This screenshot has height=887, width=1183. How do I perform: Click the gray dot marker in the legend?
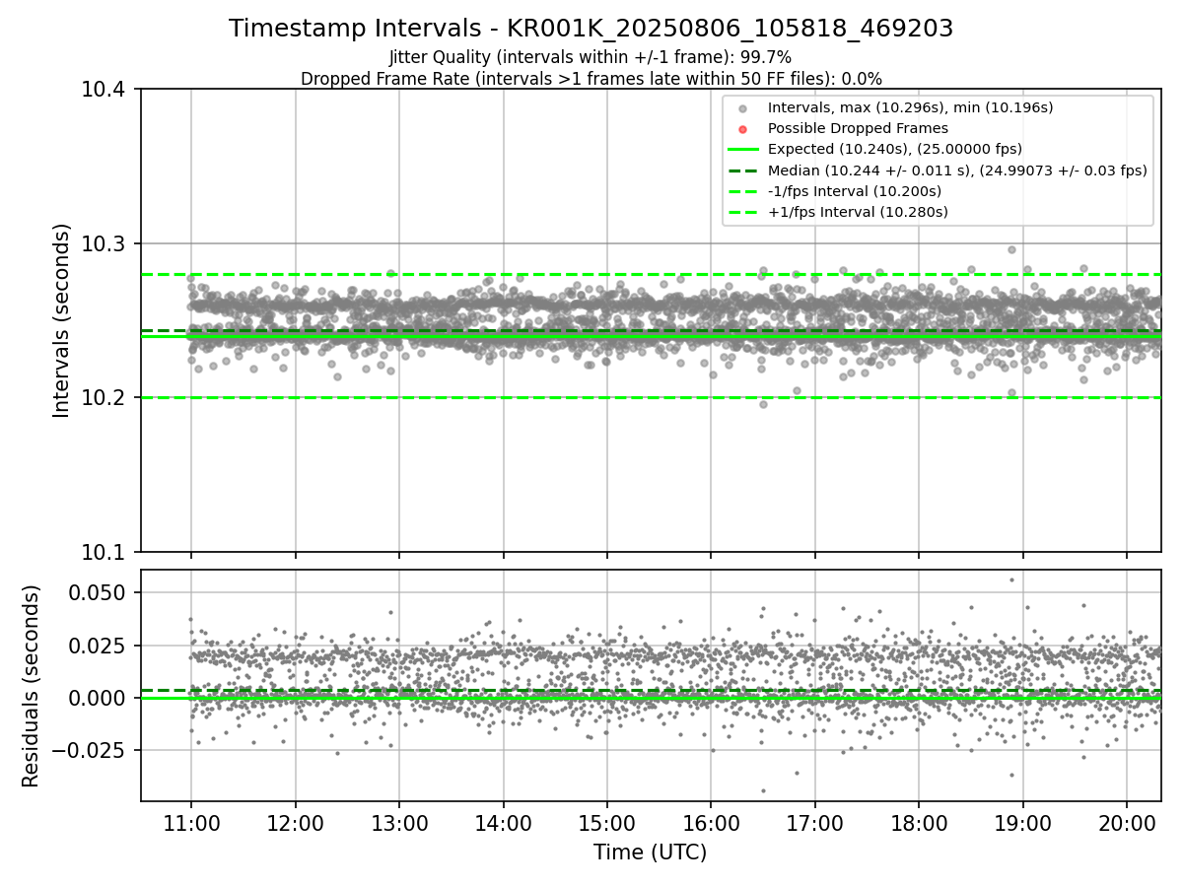743,108
